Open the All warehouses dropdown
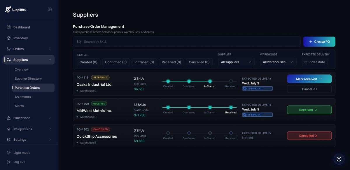 278,62
